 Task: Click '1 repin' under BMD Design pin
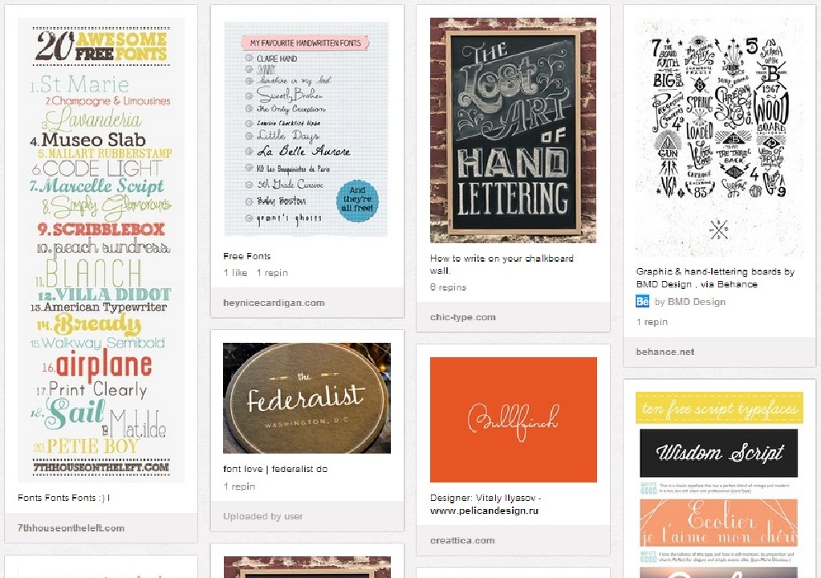[652, 322]
